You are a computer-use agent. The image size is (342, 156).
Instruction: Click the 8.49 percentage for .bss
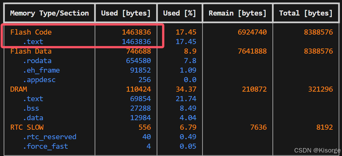click(188, 108)
